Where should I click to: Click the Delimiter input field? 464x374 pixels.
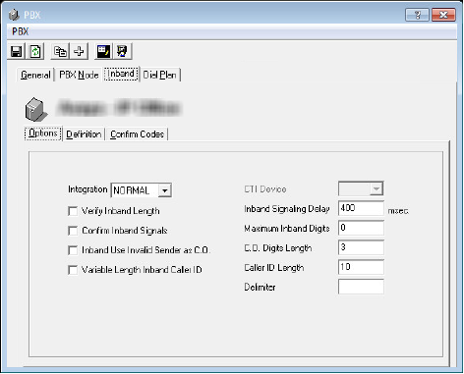pos(361,287)
